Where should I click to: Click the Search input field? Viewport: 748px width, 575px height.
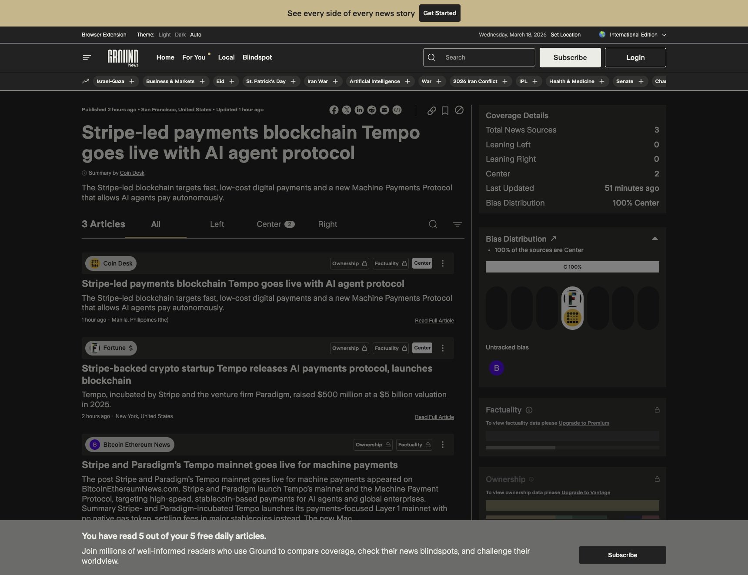pyautogui.click(x=479, y=57)
